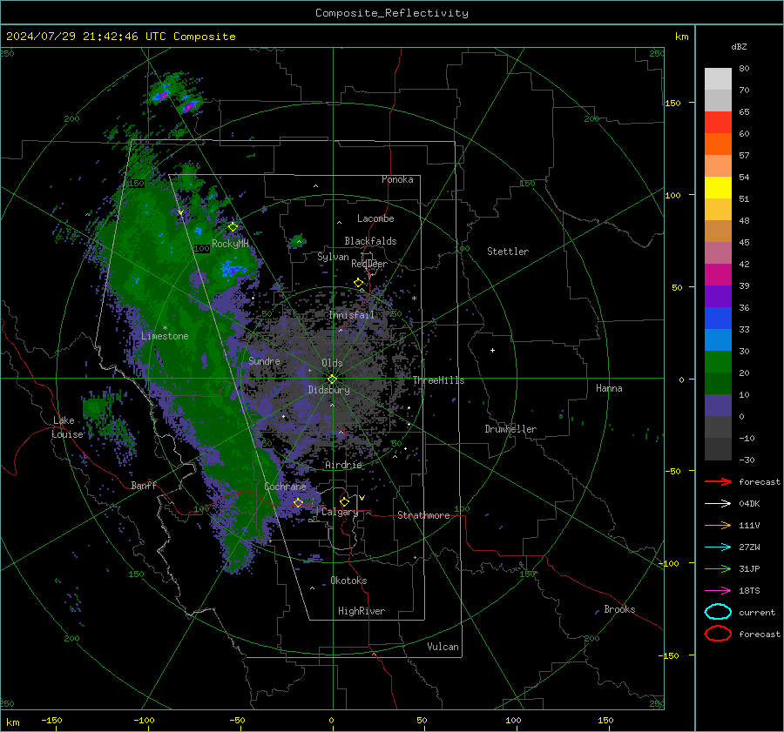Click the orange 111V arrow symbol
The height and width of the screenshot is (732, 784).
pos(718,525)
